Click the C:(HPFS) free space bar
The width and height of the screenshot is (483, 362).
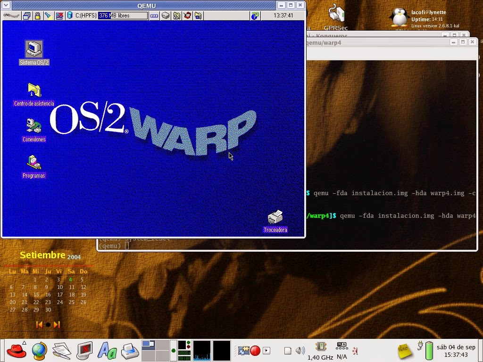[123, 16]
